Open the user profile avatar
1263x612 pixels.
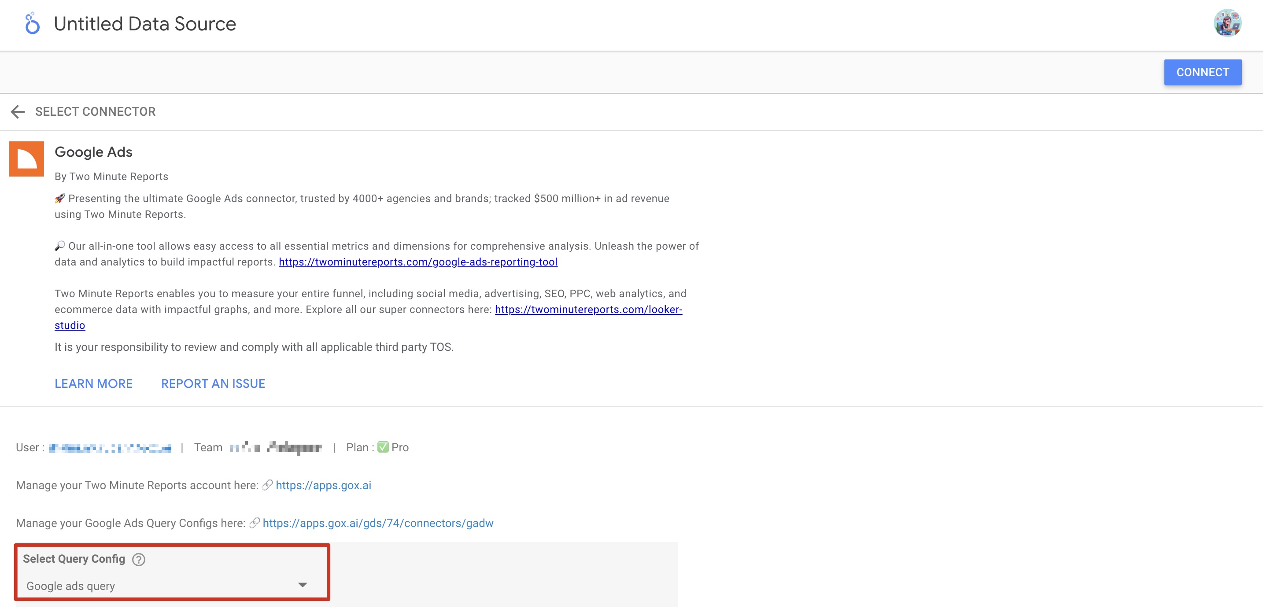(x=1227, y=23)
